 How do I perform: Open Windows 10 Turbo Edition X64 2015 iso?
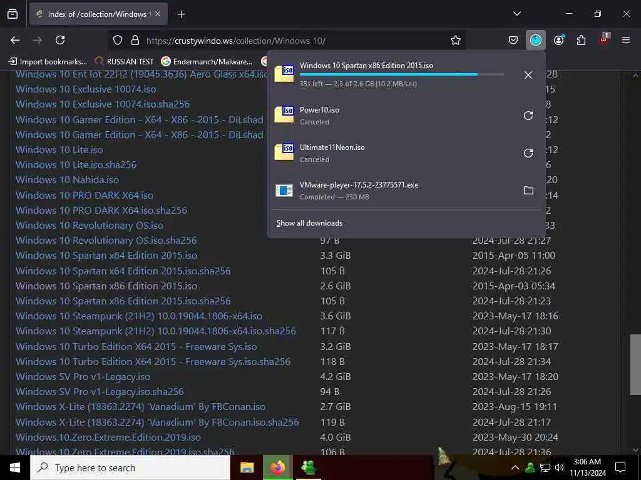[136, 347]
